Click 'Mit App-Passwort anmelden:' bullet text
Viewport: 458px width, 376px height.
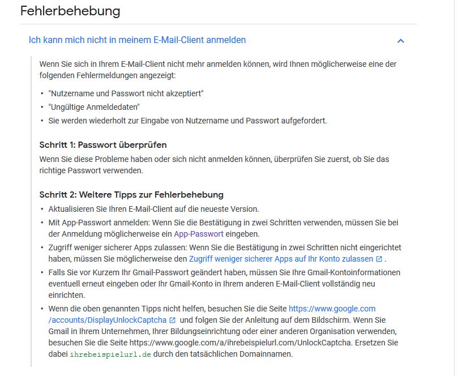click(224, 228)
